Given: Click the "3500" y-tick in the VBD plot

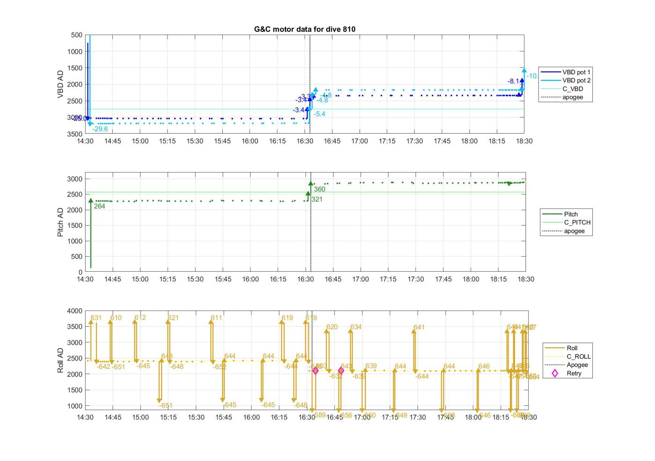Looking at the screenshot, I should (75, 134).
